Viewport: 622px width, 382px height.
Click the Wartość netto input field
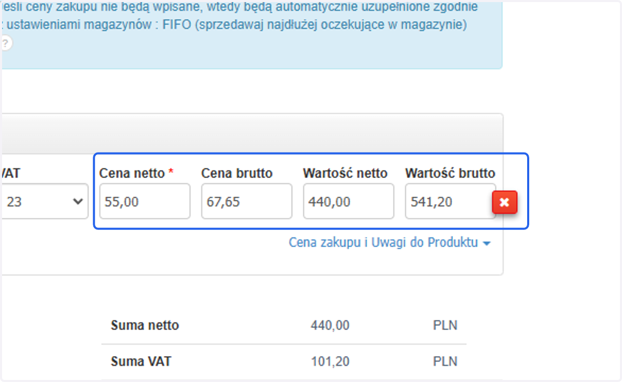click(x=349, y=201)
